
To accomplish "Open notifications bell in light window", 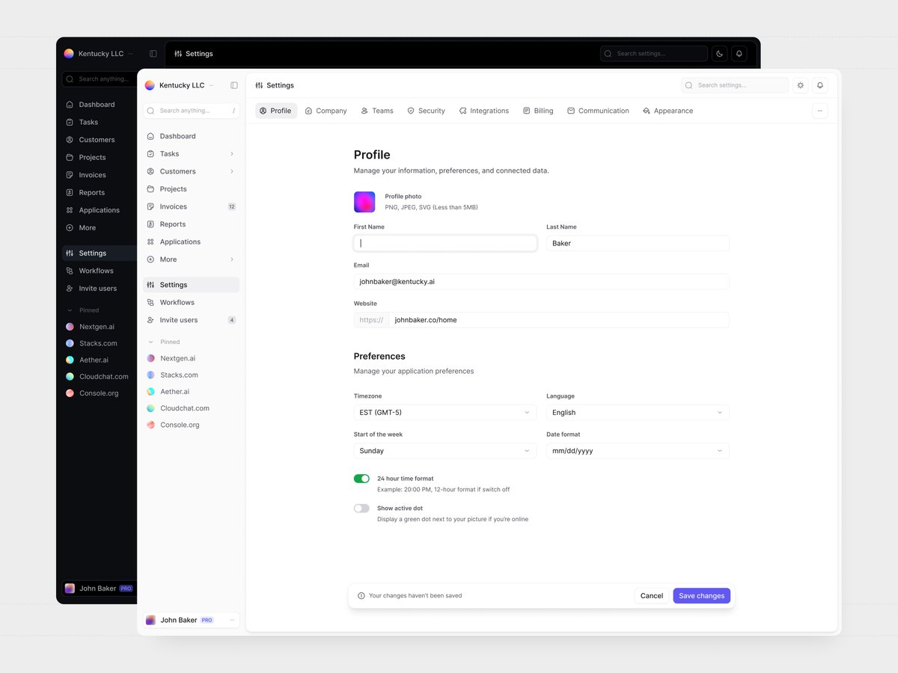I will tap(820, 85).
